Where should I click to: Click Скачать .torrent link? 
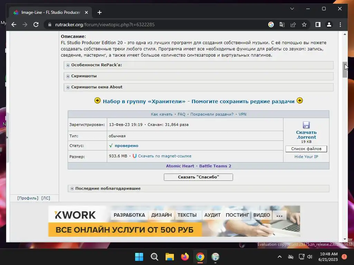pyautogui.click(x=306, y=135)
